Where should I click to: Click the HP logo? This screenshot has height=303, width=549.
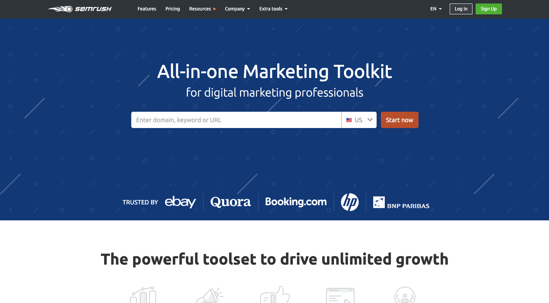click(350, 202)
